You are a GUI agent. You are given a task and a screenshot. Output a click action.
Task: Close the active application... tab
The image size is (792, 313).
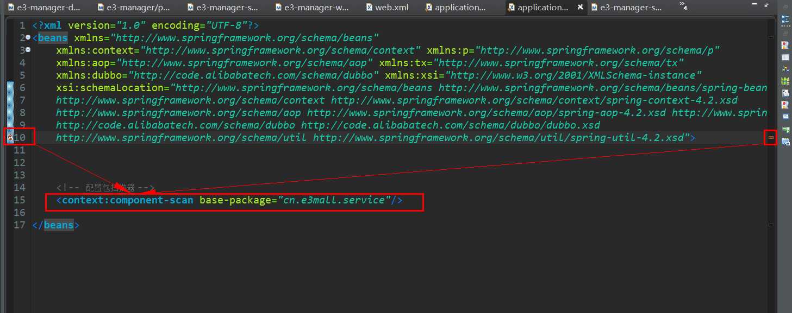(581, 8)
